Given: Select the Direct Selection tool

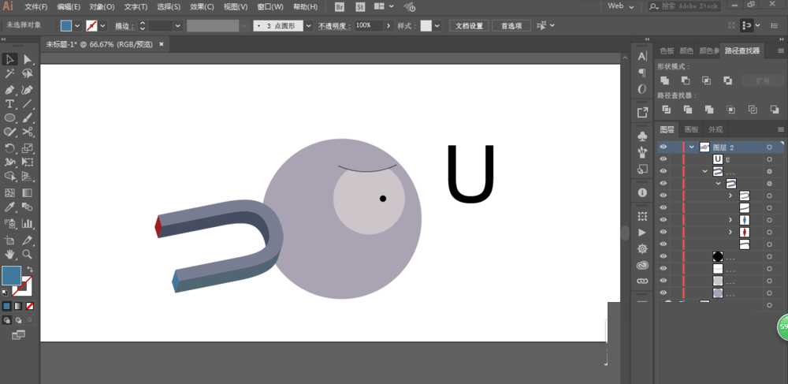Looking at the screenshot, I should tap(28, 59).
